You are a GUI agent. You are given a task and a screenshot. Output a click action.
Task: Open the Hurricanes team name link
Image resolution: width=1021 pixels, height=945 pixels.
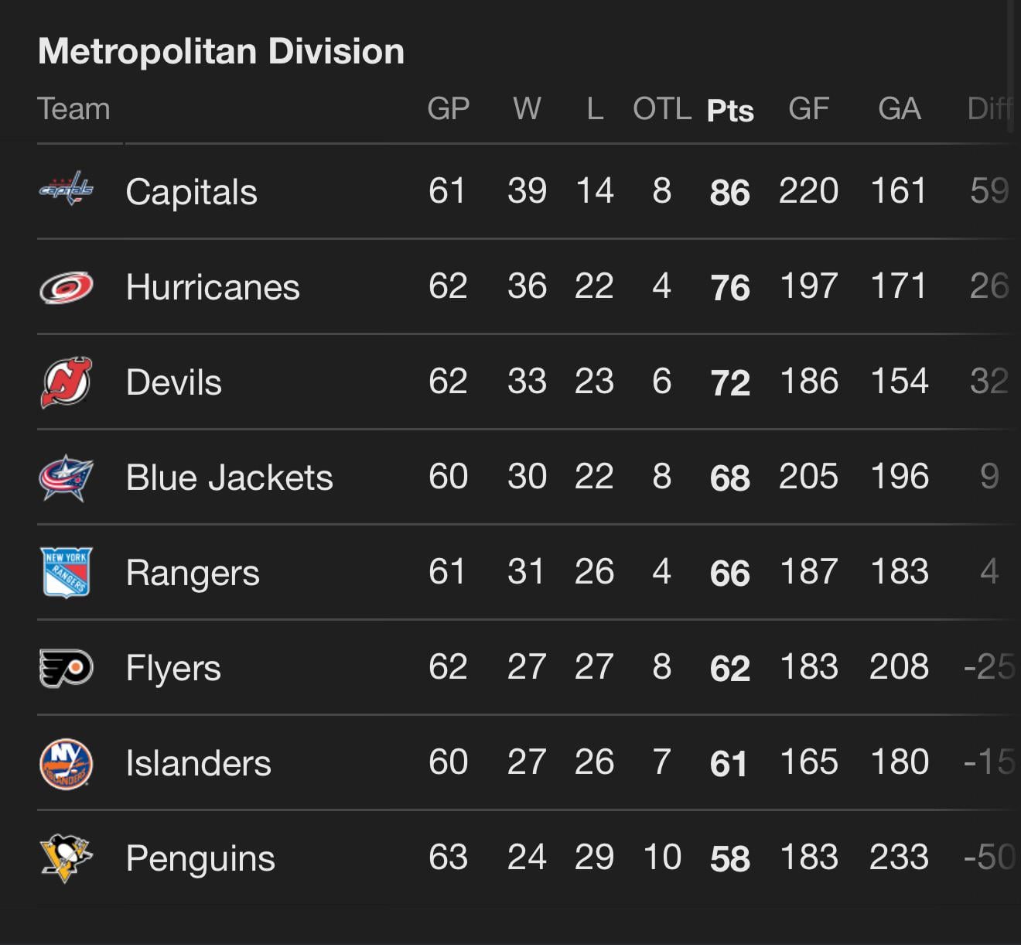pyautogui.click(x=213, y=287)
